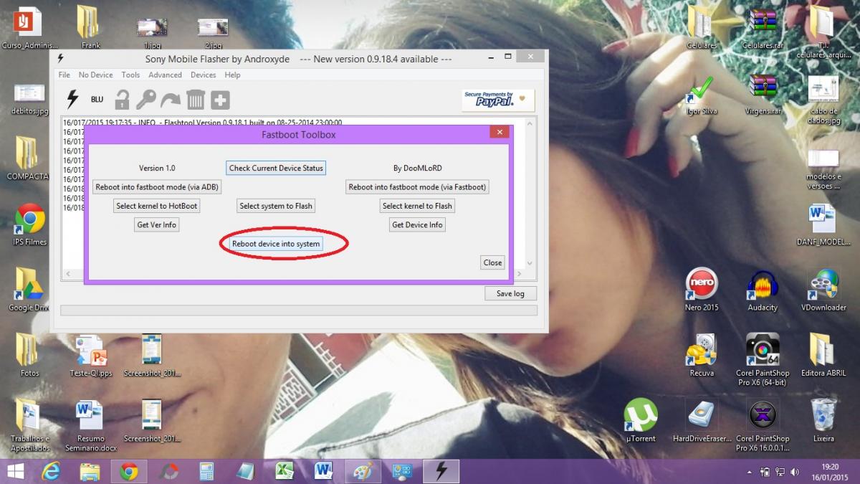Open the No Device menu

coord(96,75)
